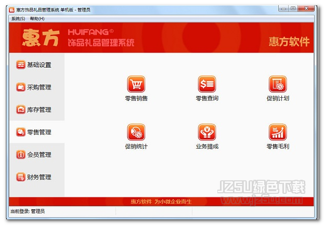Viewport: 324px width, 225px height.
Task: Click the 基础设置 sidebar icon
Action: click(x=21, y=64)
